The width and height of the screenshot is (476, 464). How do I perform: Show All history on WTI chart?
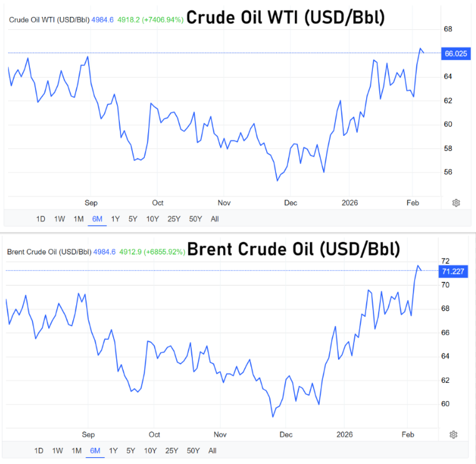click(215, 219)
